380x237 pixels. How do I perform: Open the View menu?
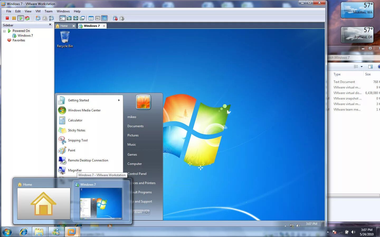(x=28, y=11)
